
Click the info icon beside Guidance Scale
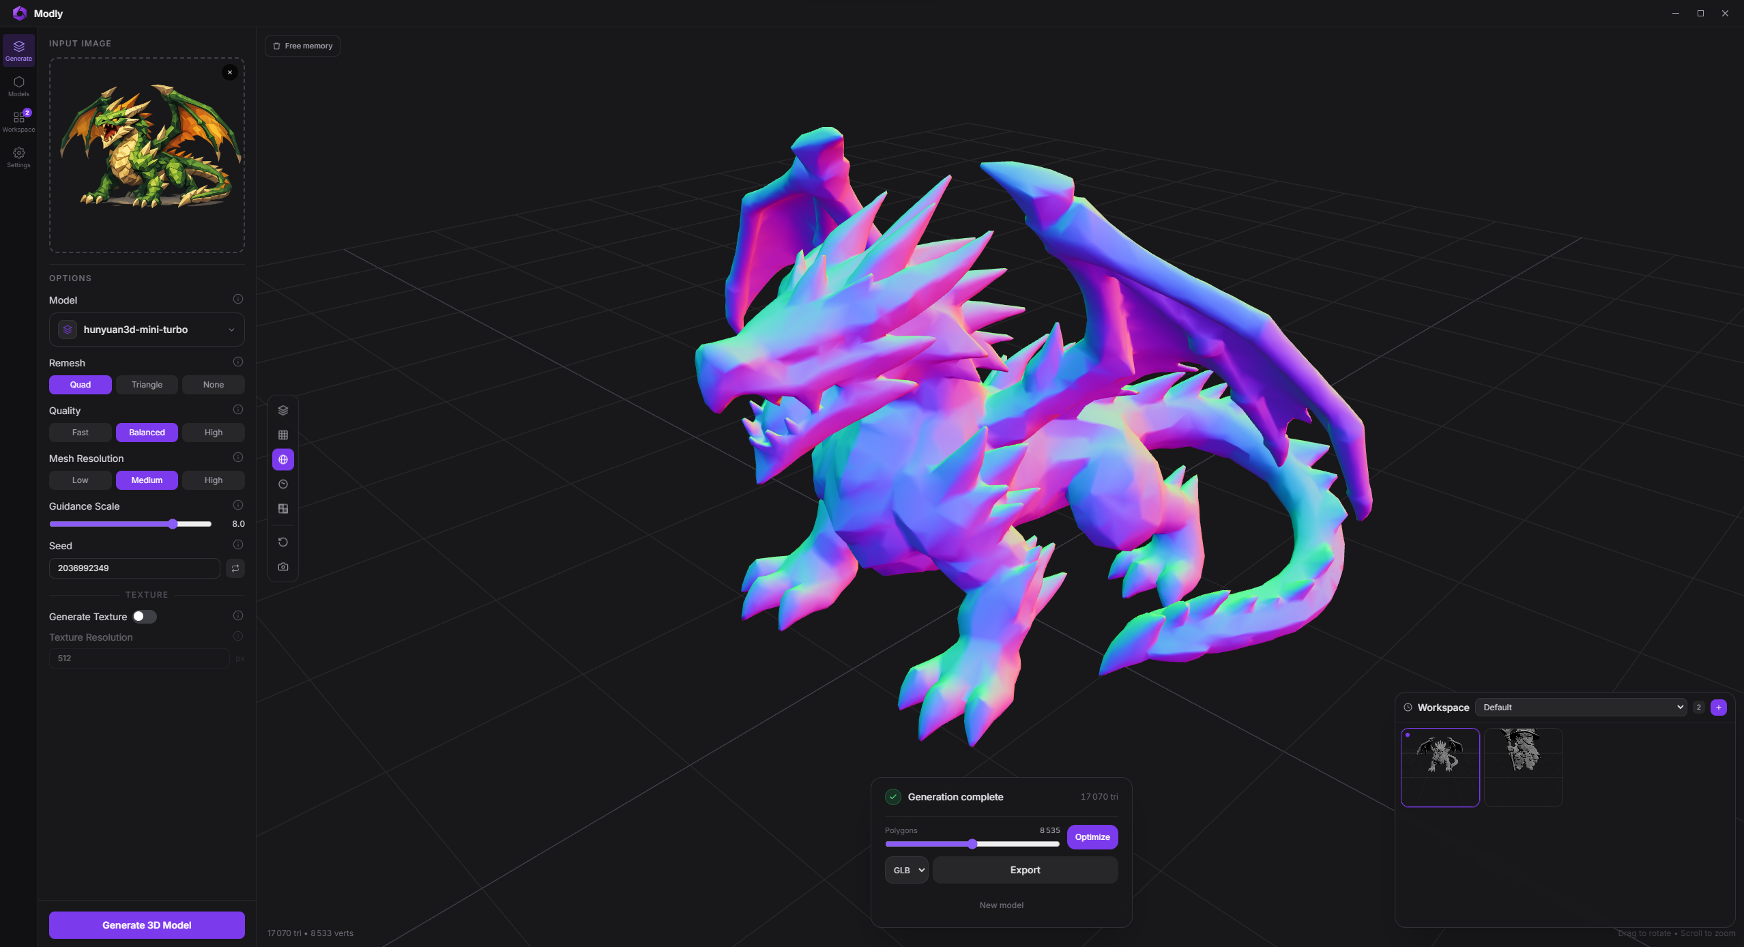tap(238, 505)
